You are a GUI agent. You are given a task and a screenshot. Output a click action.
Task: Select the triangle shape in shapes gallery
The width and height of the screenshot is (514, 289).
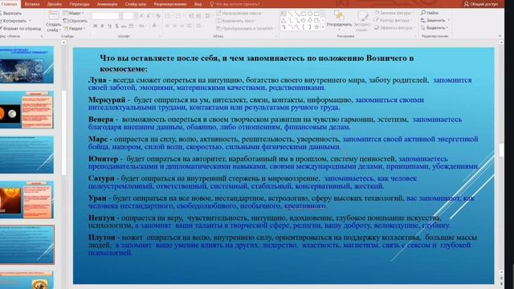coord(284,20)
